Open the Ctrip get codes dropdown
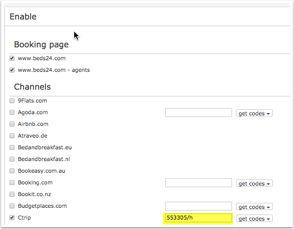The width and height of the screenshot is (294, 229). pos(254,218)
